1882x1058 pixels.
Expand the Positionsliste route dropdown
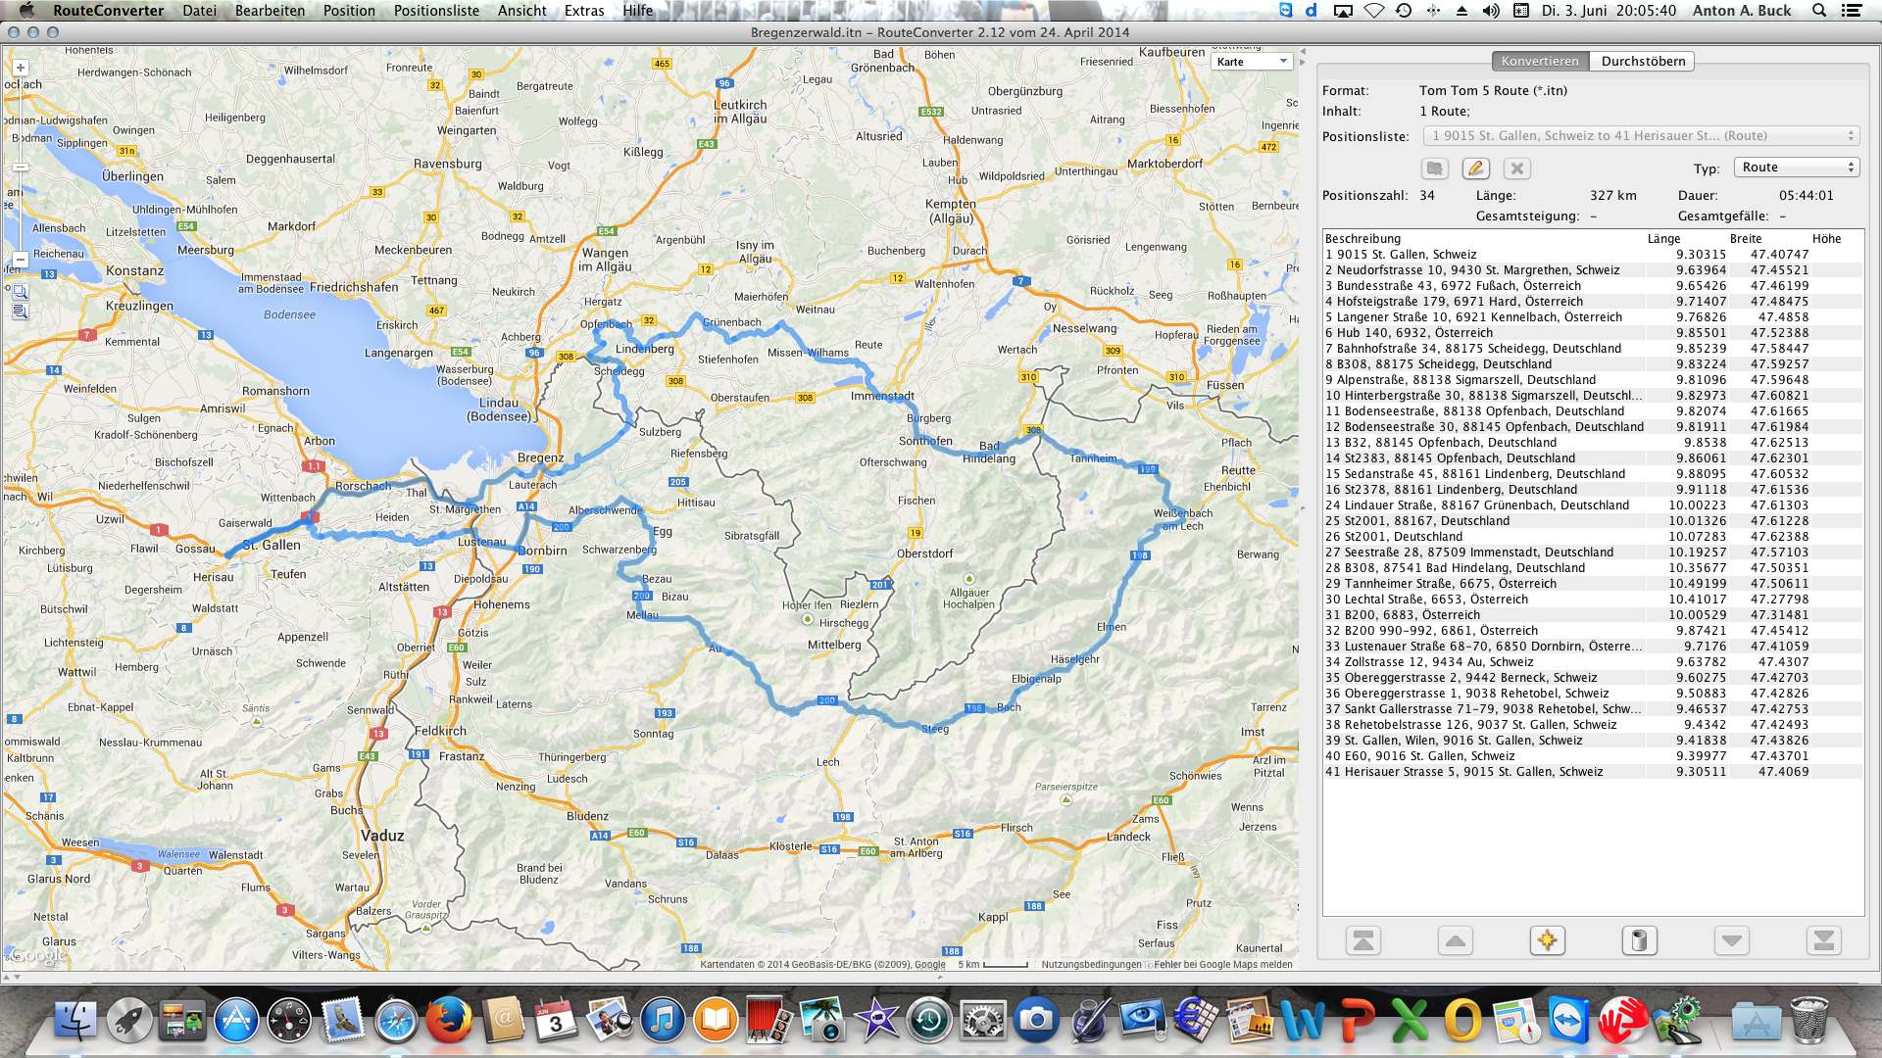[x=1640, y=136]
